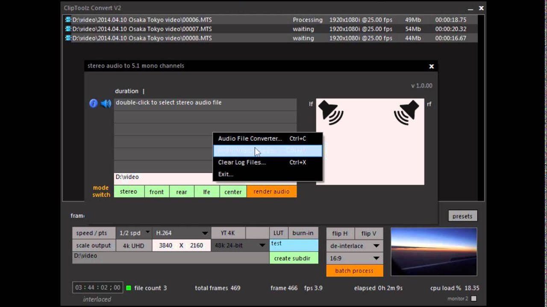Click the D:\video output path in main window
This screenshot has height=307, width=547.
click(x=171, y=258)
